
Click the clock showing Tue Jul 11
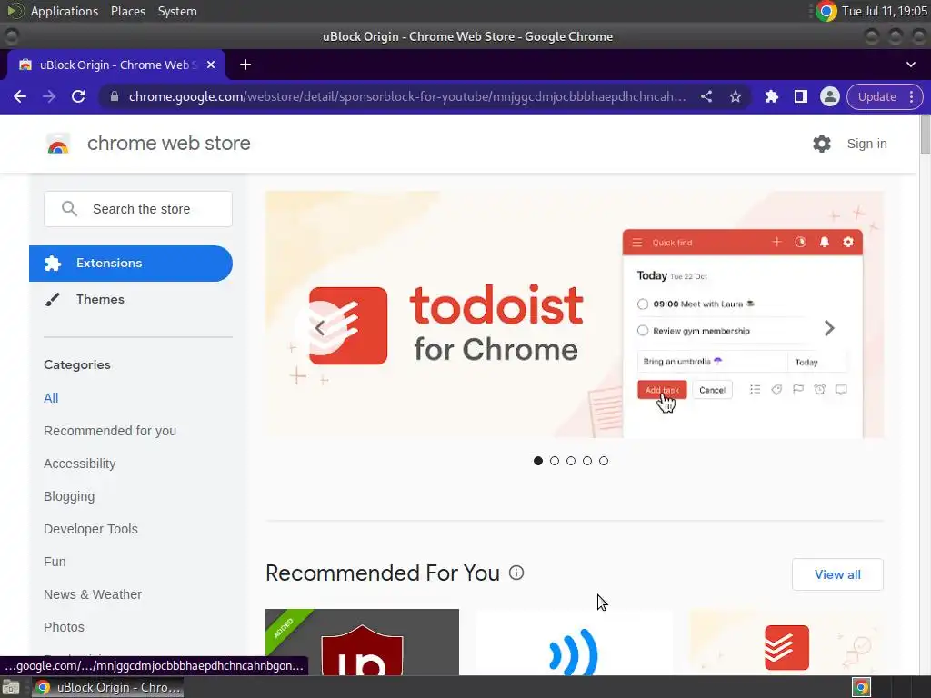point(884,11)
